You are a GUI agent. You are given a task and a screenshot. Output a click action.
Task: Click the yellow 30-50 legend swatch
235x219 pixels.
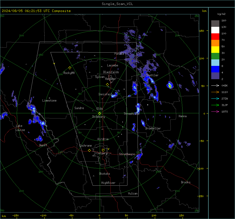point(215,50)
